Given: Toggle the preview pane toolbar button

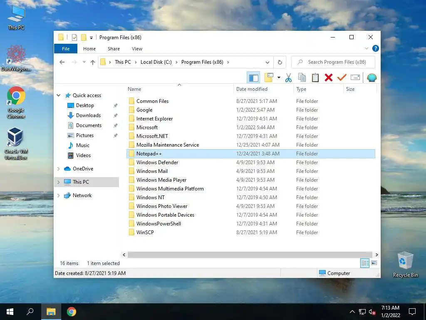Looking at the screenshot, I should pyautogui.click(x=253, y=77).
